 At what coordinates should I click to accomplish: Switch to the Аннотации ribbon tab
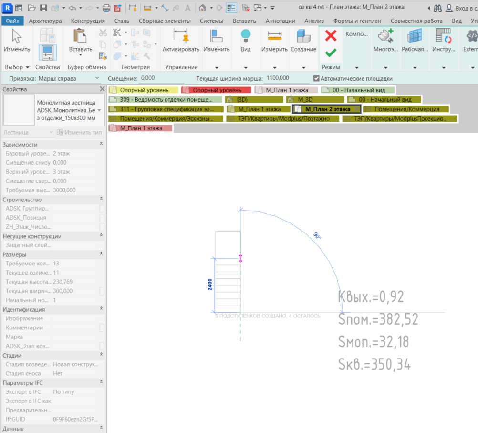[280, 21]
